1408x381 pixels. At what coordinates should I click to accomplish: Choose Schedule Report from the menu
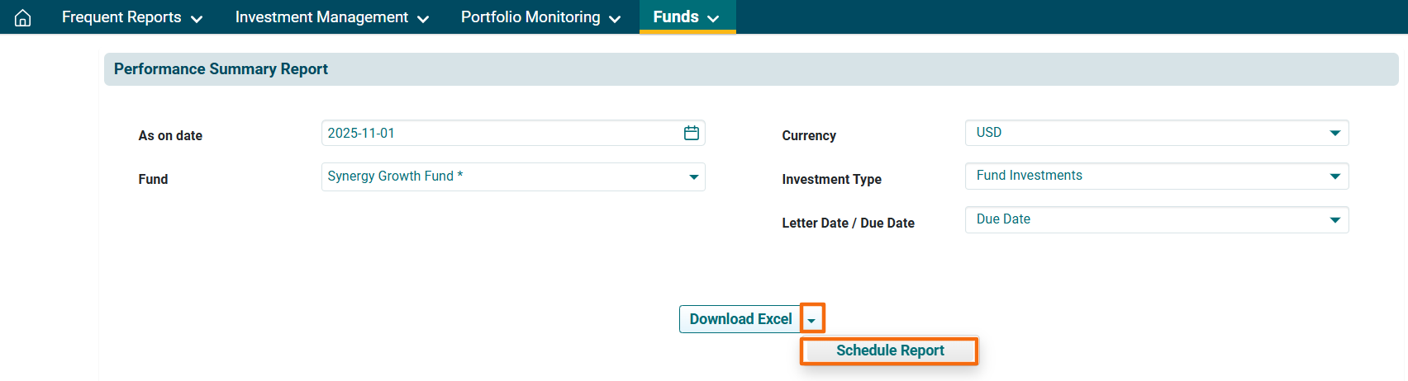(x=889, y=350)
